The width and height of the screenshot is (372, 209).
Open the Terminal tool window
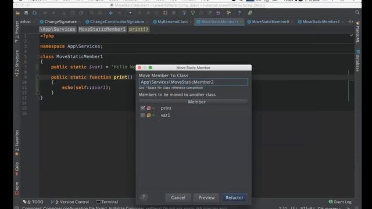tap(107, 202)
